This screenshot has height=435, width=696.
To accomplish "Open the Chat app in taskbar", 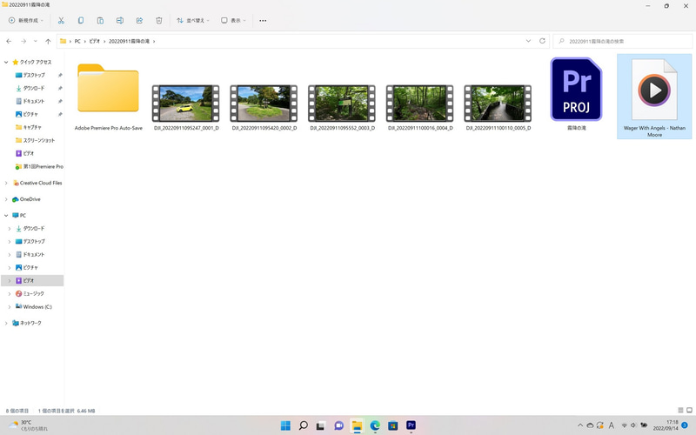I will point(339,425).
